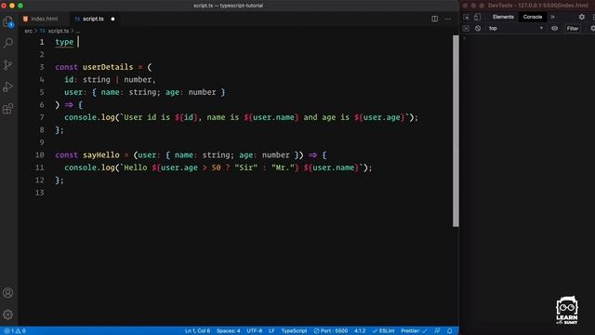595x335 pixels.
Task: Select the Console tab in DevTools
Action: point(533,17)
